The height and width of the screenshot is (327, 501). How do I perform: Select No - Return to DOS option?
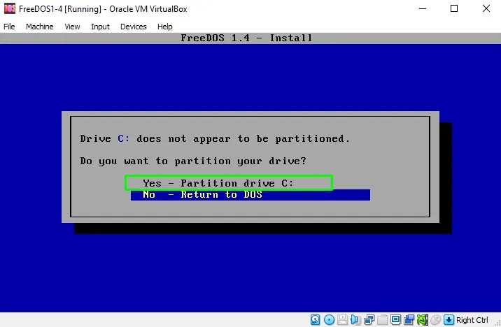point(250,195)
